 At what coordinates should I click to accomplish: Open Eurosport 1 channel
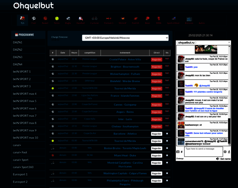(28, 174)
